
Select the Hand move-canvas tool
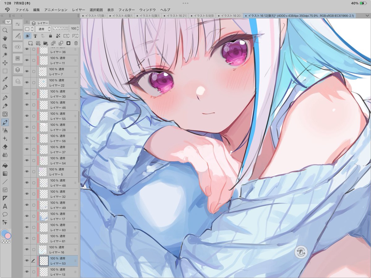(5, 38)
